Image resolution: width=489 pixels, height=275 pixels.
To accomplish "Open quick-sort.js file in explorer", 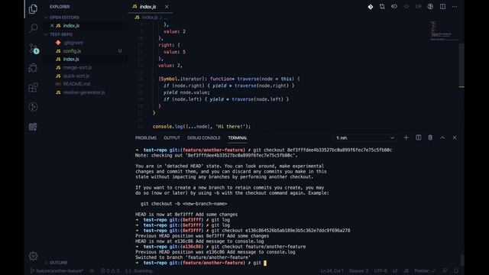I will tap(76, 76).
